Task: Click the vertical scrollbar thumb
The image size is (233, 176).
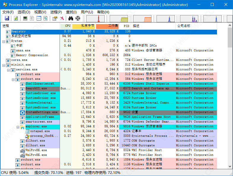Action: click(x=230, y=37)
